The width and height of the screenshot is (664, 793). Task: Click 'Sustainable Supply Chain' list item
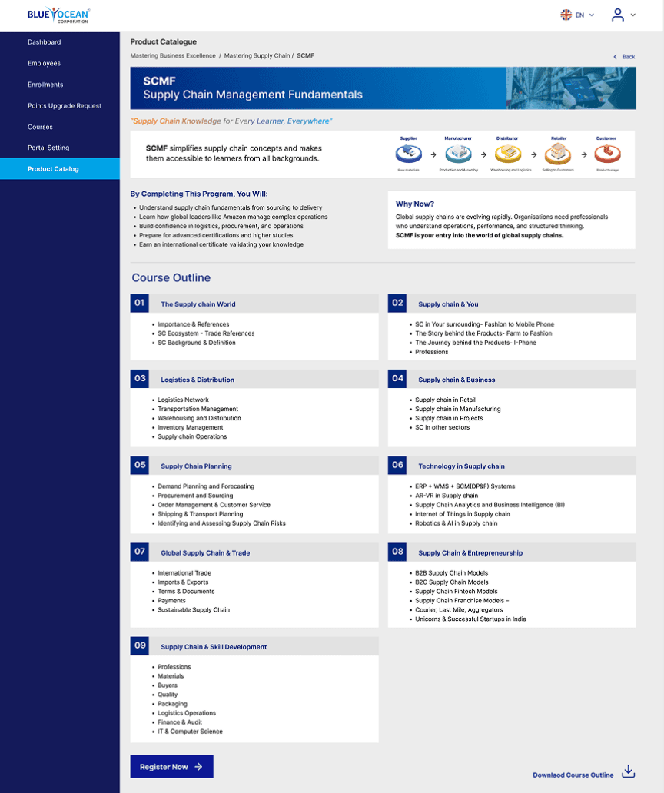pyautogui.click(x=194, y=610)
